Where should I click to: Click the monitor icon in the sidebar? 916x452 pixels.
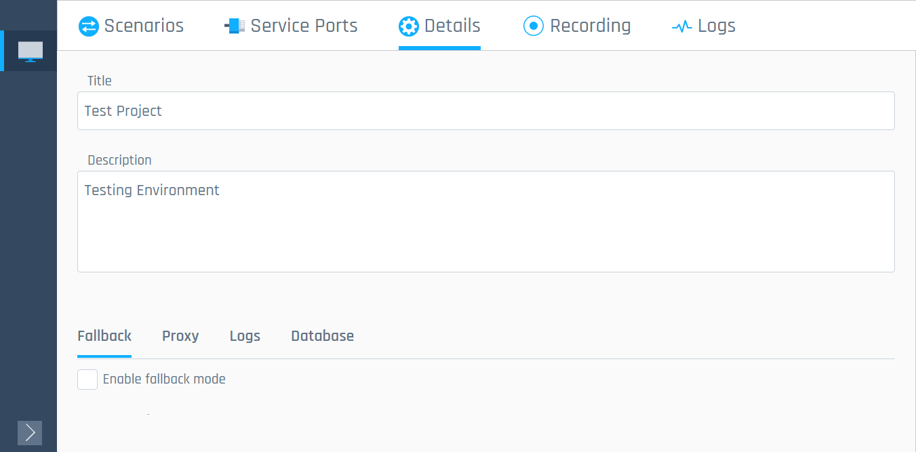[31, 51]
